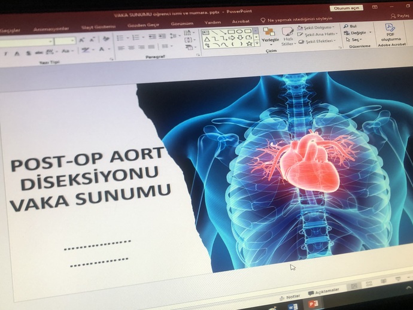Open the Change Case Aa menu

pyautogui.click(x=67, y=51)
